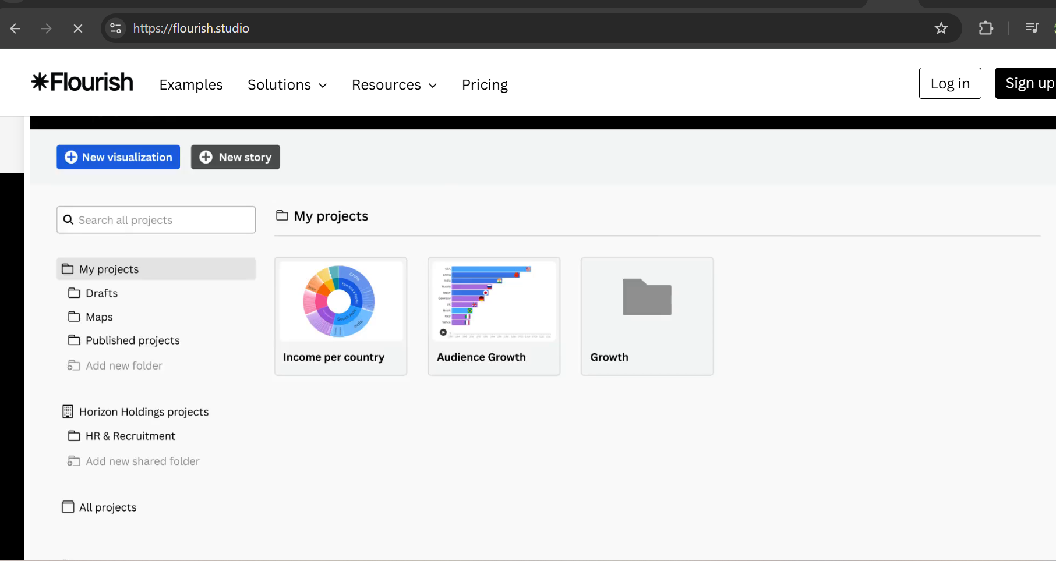Click the flourish.studio URL address bar
1056x561 pixels.
(x=530, y=29)
